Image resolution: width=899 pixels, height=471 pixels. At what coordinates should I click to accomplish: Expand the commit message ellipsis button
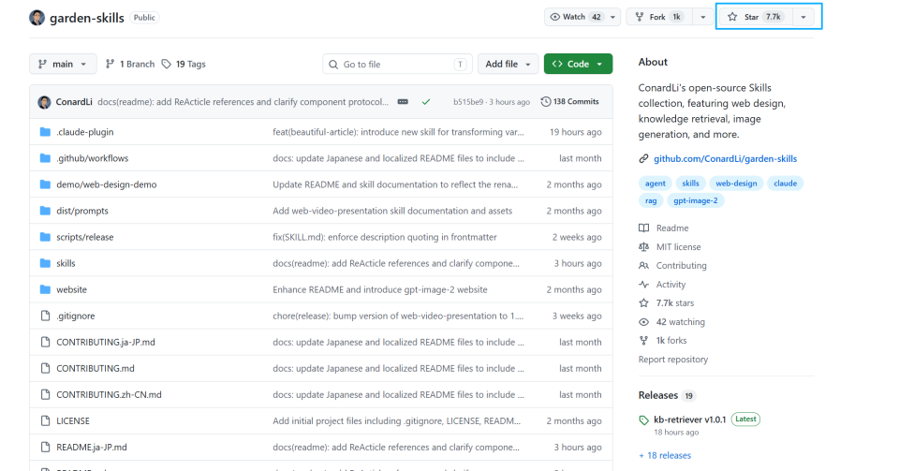point(403,102)
